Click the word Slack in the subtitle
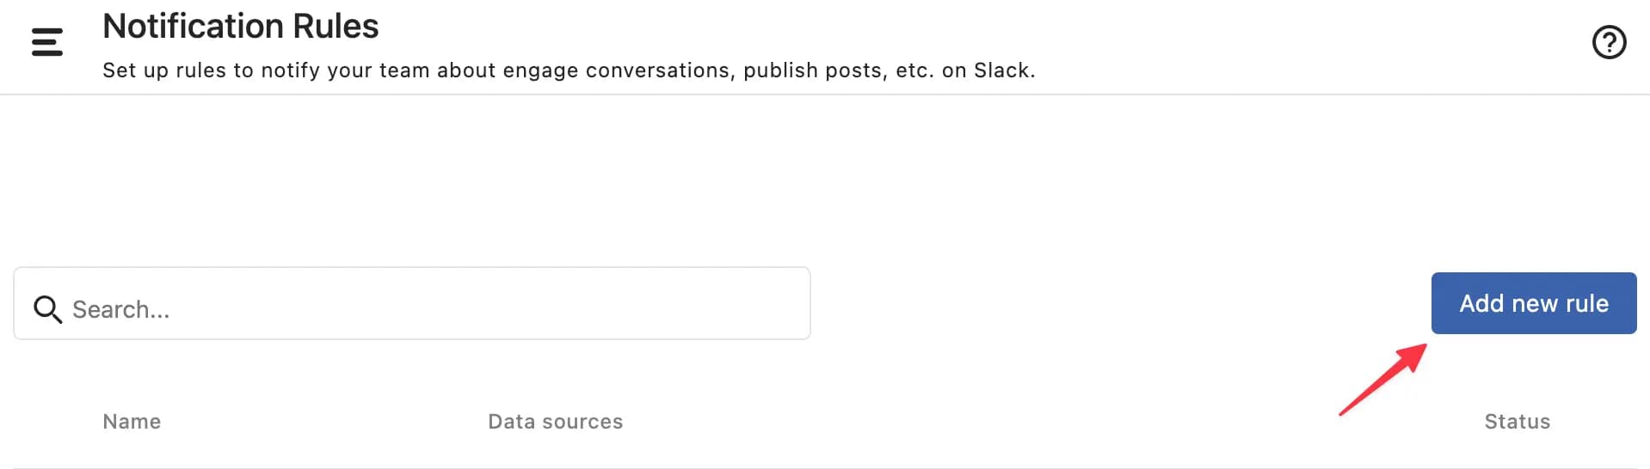This screenshot has height=469, width=1650. [x=1001, y=70]
